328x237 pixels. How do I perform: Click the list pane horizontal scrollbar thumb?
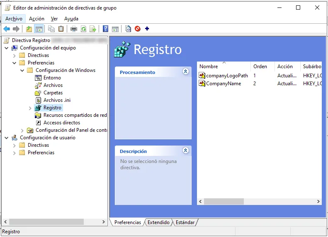click(x=224, y=202)
